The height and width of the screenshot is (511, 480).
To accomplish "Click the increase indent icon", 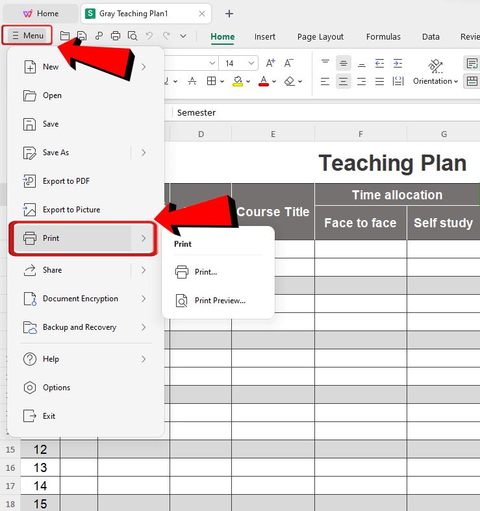I will [x=398, y=63].
